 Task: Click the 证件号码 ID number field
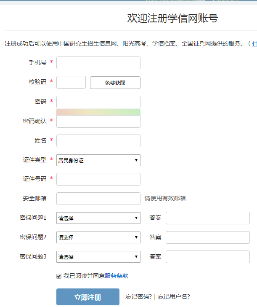98,179
